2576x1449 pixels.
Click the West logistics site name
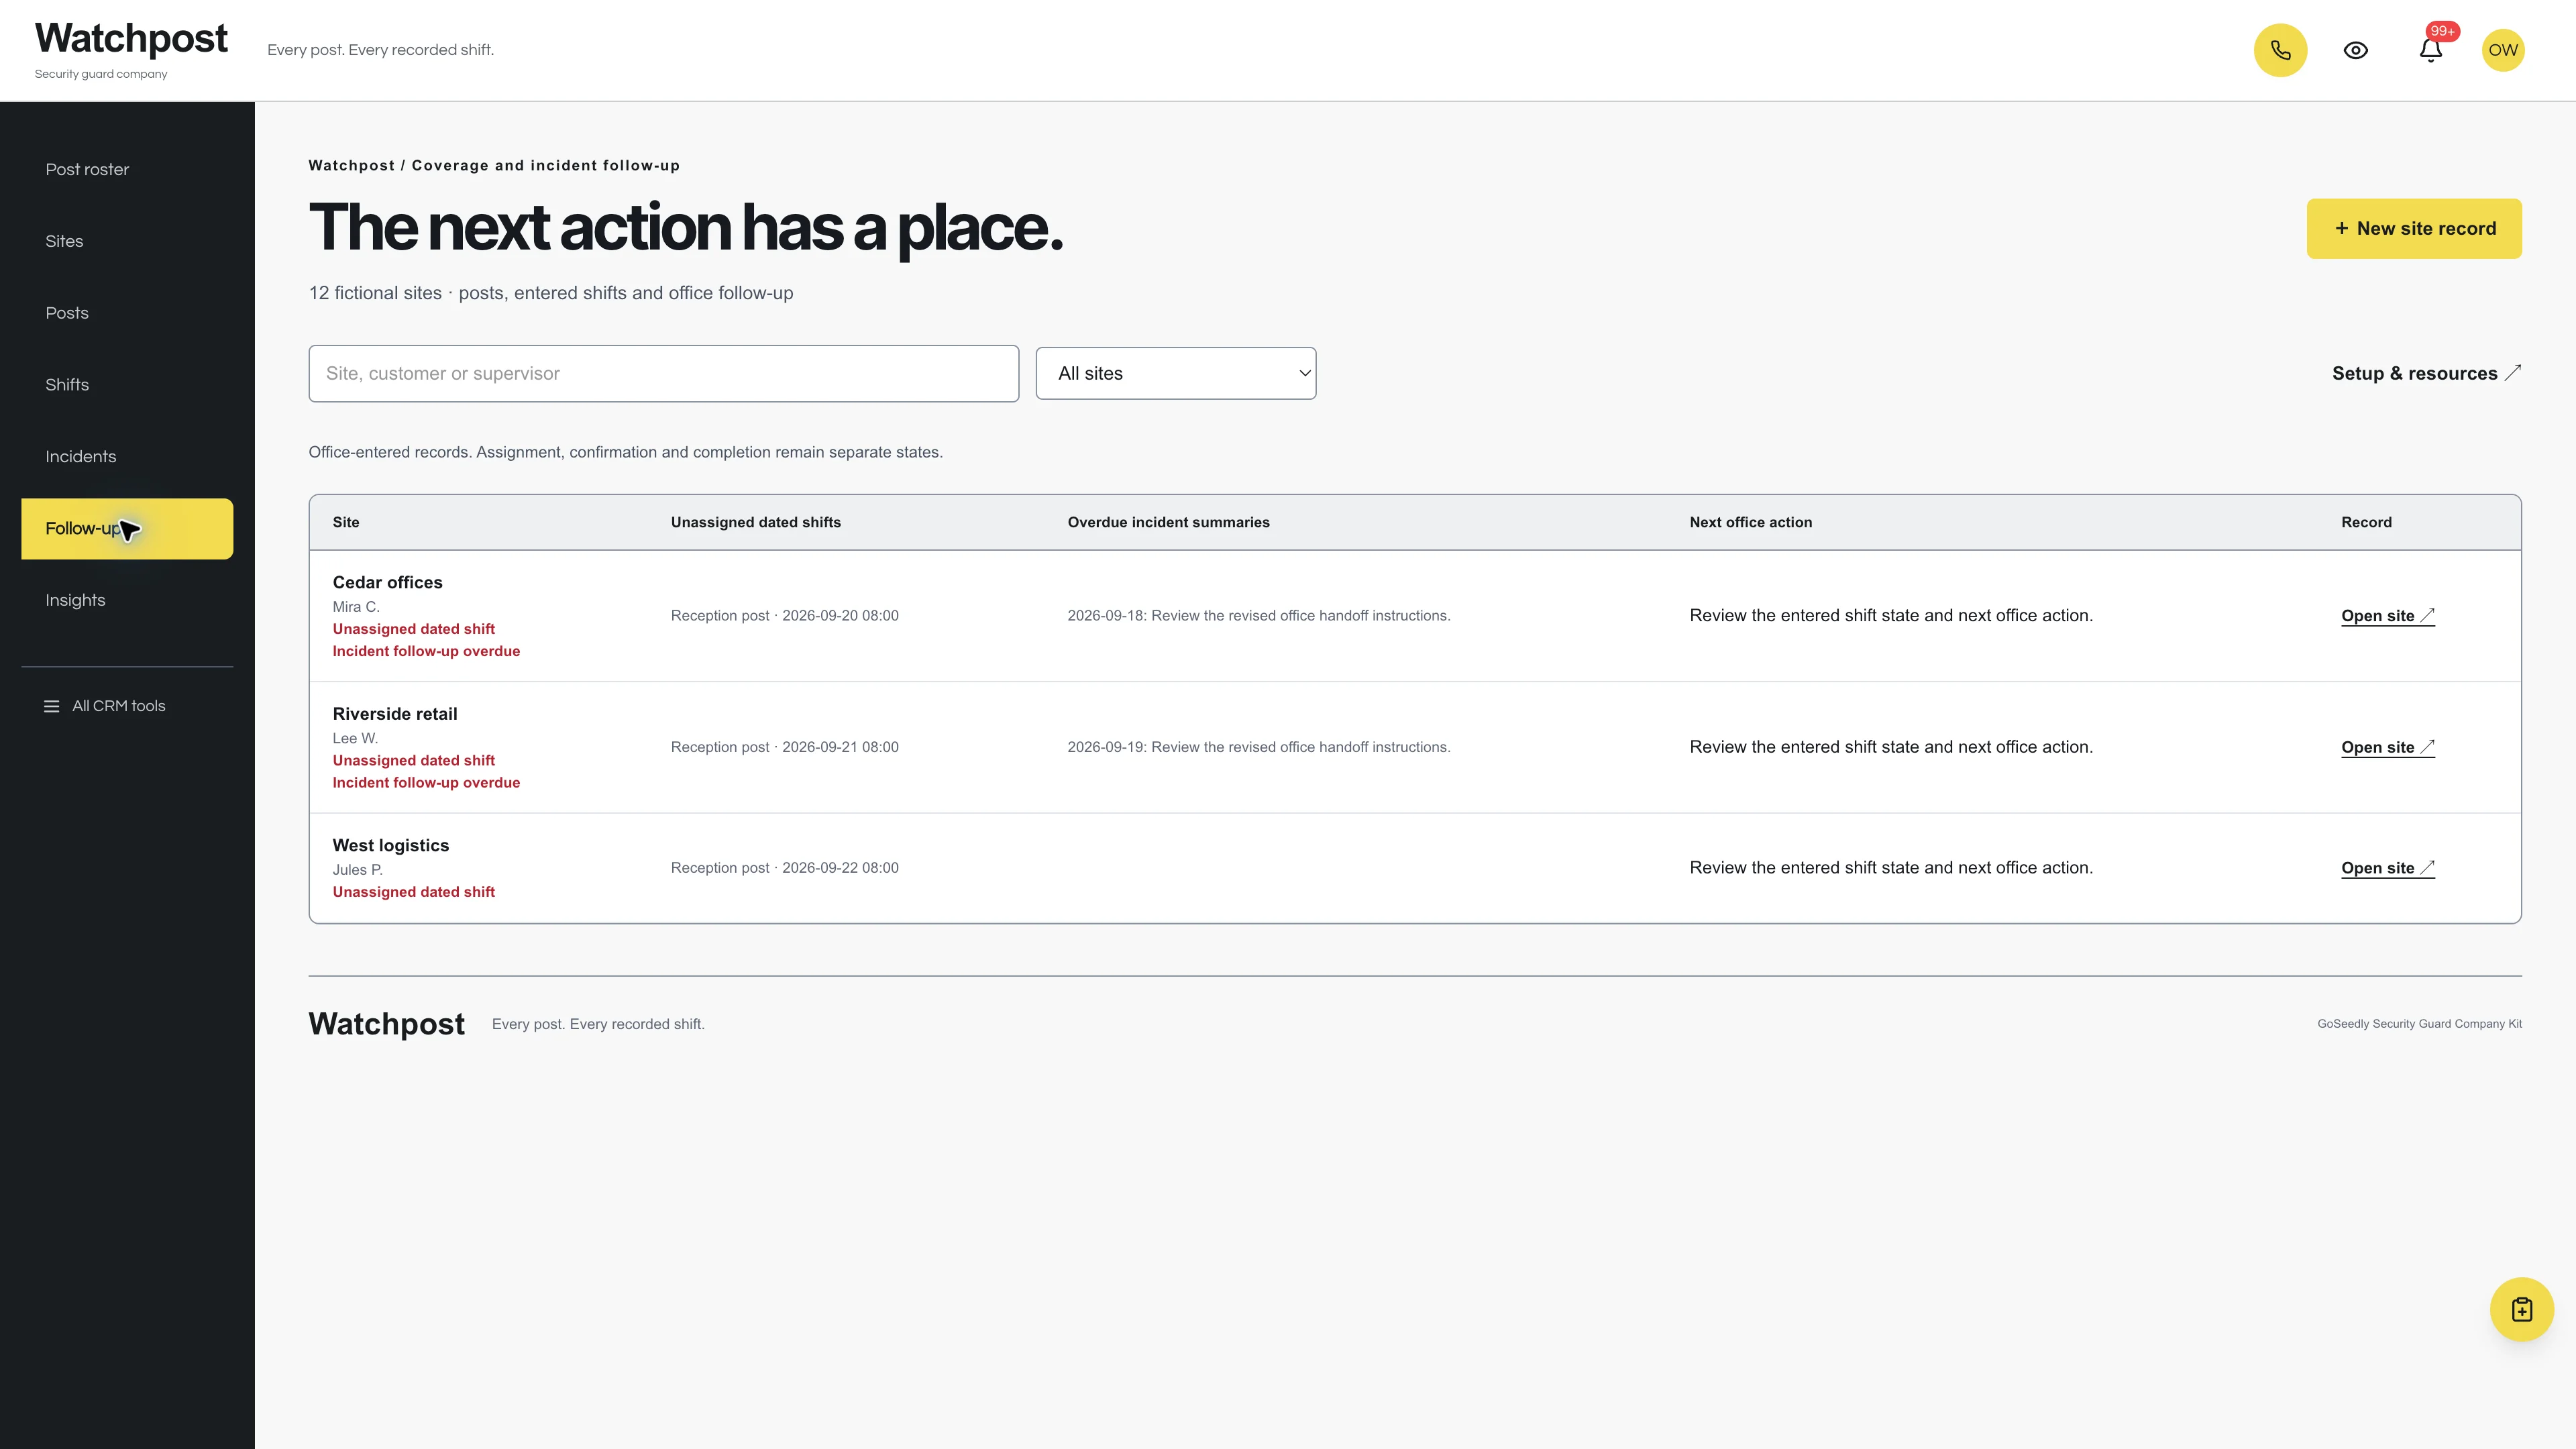(391, 845)
